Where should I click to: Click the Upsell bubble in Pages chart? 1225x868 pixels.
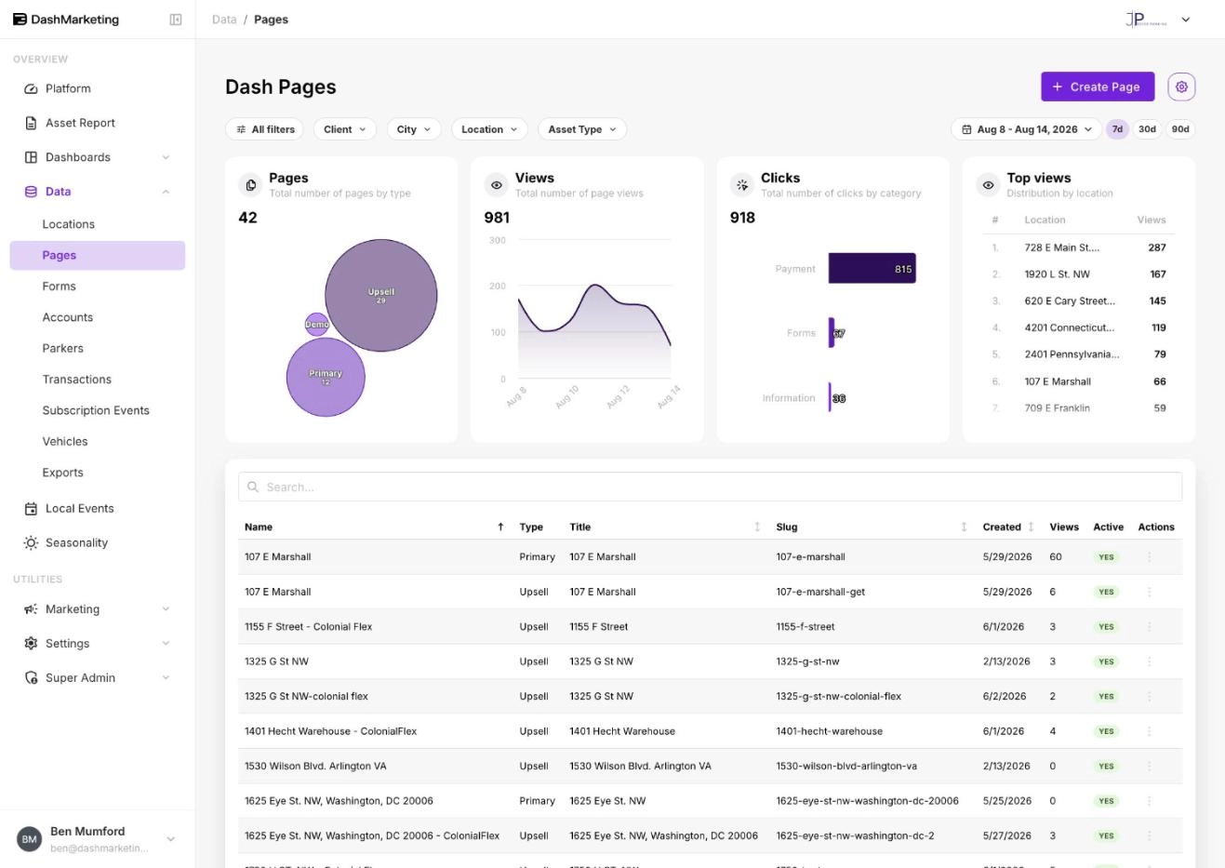click(381, 295)
